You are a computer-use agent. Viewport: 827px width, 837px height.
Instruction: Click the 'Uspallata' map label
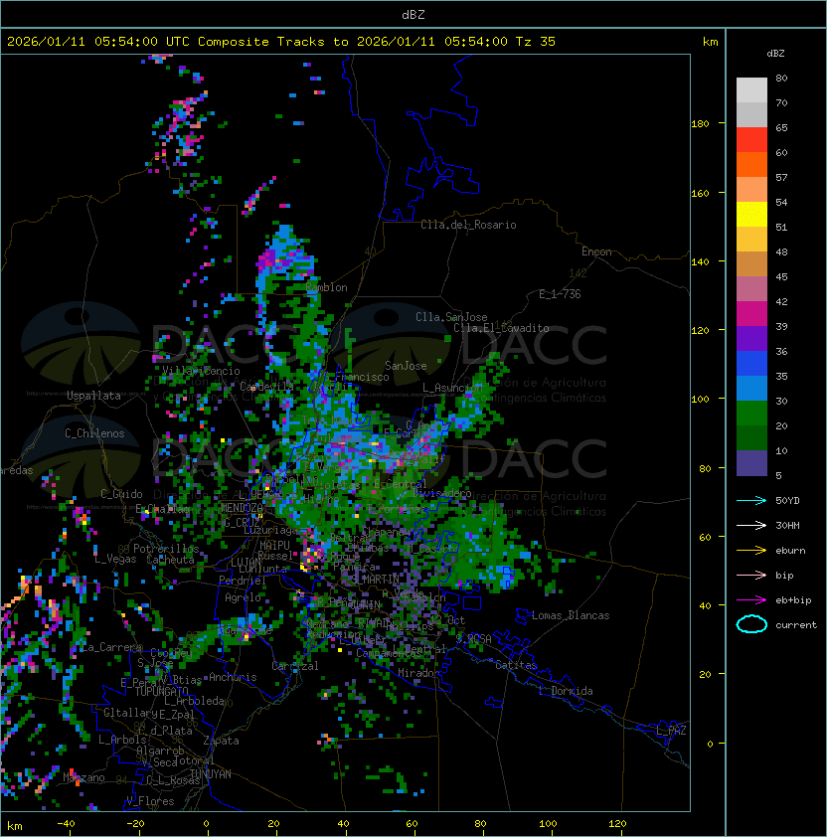pos(93,396)
